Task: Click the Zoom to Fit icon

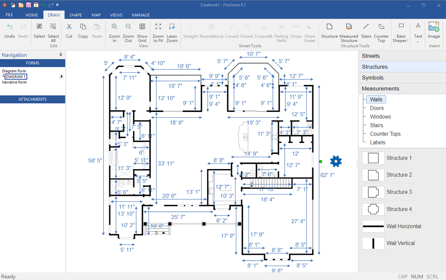Action: [158, 27]
